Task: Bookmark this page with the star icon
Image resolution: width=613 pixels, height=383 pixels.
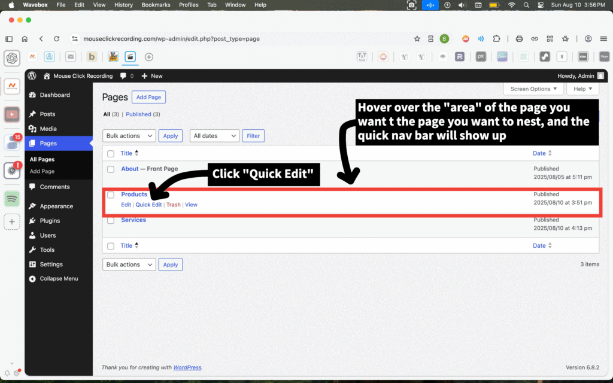Action: [x=417, y=39]
